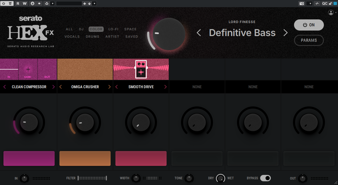The width and height of the screenshot is (338, 185).
Task: Click the camera snapshot icon
Action: tap(301, 3)
